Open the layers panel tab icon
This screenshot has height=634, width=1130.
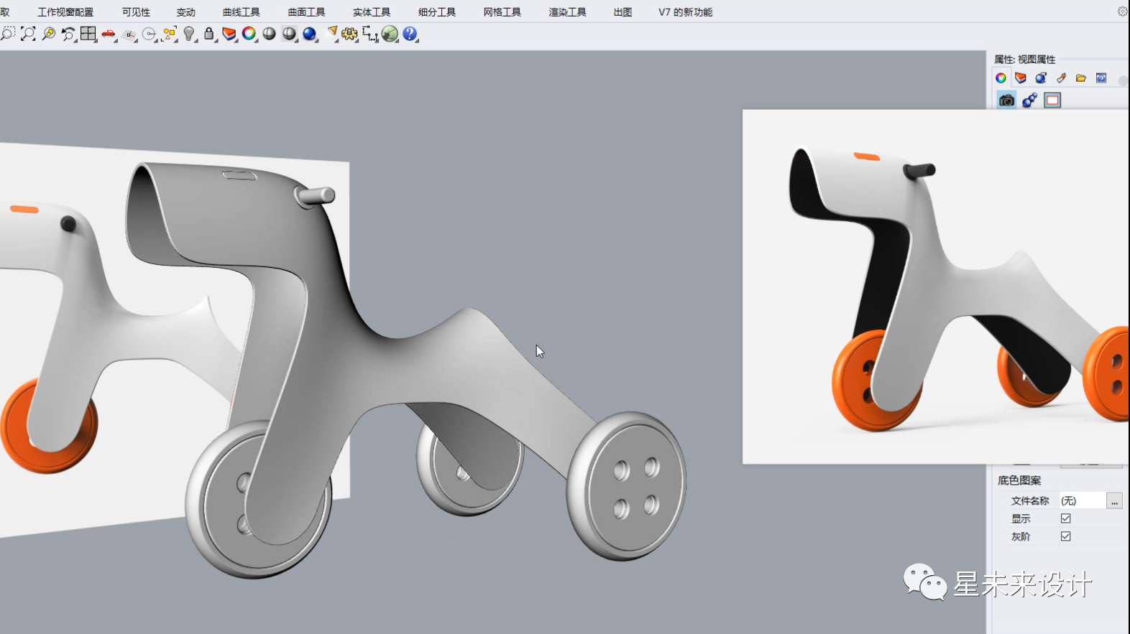pos(1021,78)
